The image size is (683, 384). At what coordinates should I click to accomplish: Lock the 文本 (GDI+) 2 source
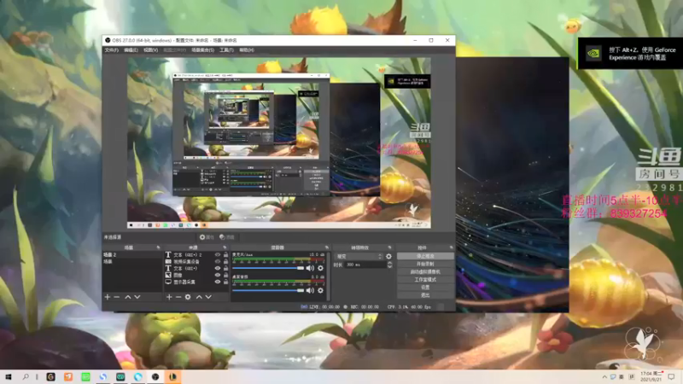click(225, 254)
